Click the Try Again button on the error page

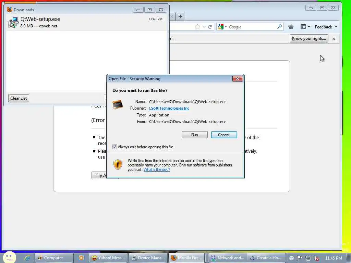tap(99, 175)
